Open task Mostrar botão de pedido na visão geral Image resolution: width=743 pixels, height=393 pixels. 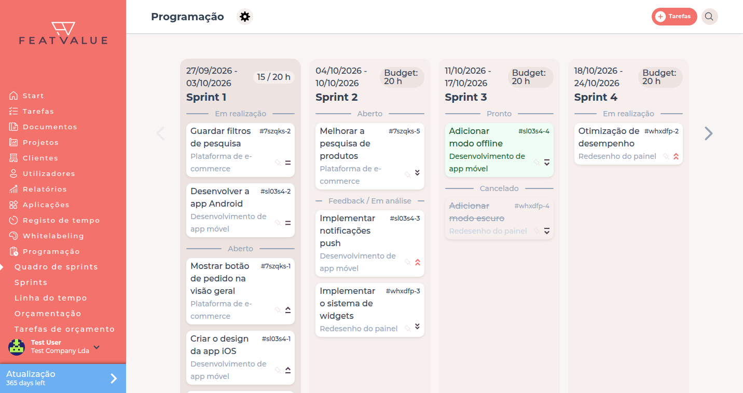coord(240,291)
